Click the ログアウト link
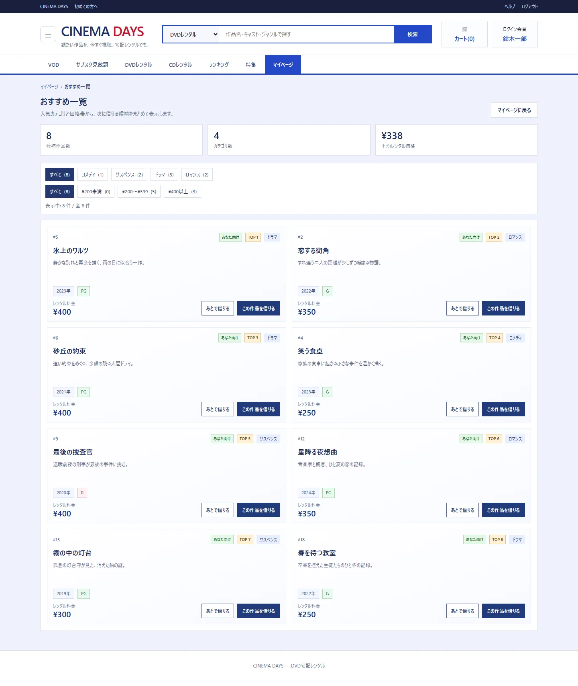The image size is (578, 686). point(529,6)
